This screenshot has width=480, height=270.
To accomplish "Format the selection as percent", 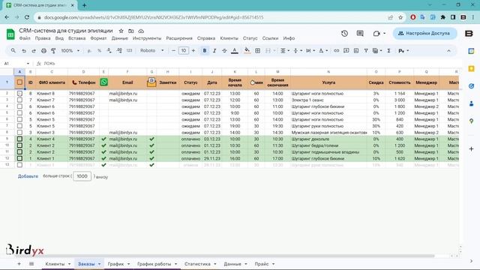I will click(100, 51).
